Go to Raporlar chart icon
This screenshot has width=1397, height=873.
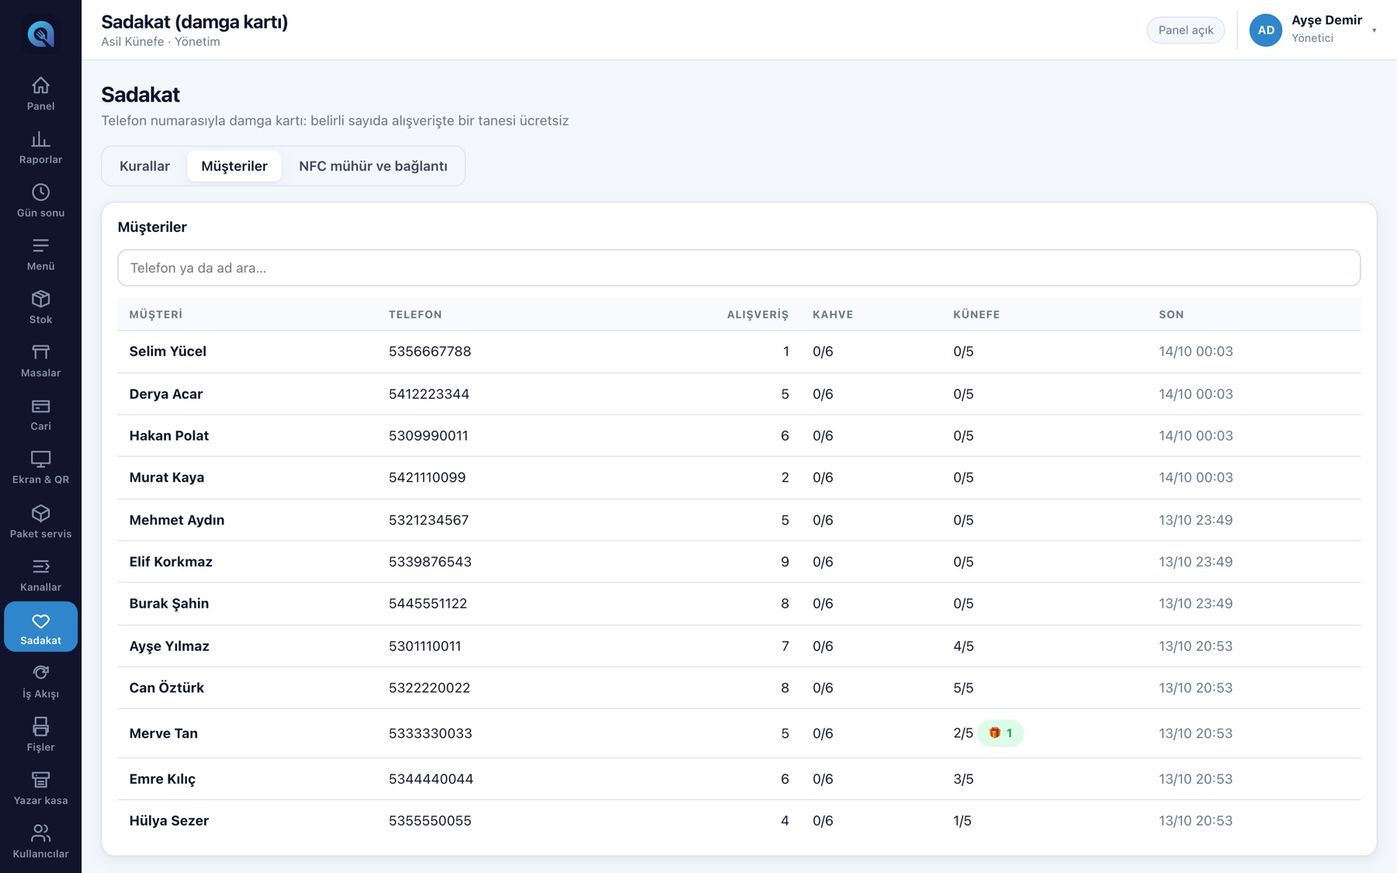click(x=40, y=138)
